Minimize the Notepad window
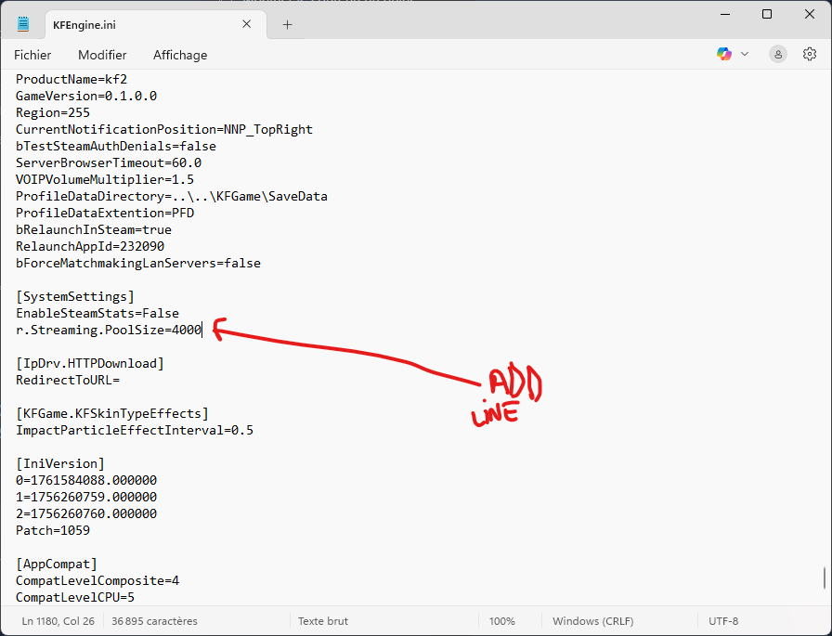The width and height of the screenshot is (832, 636). (x=725, y=14)
